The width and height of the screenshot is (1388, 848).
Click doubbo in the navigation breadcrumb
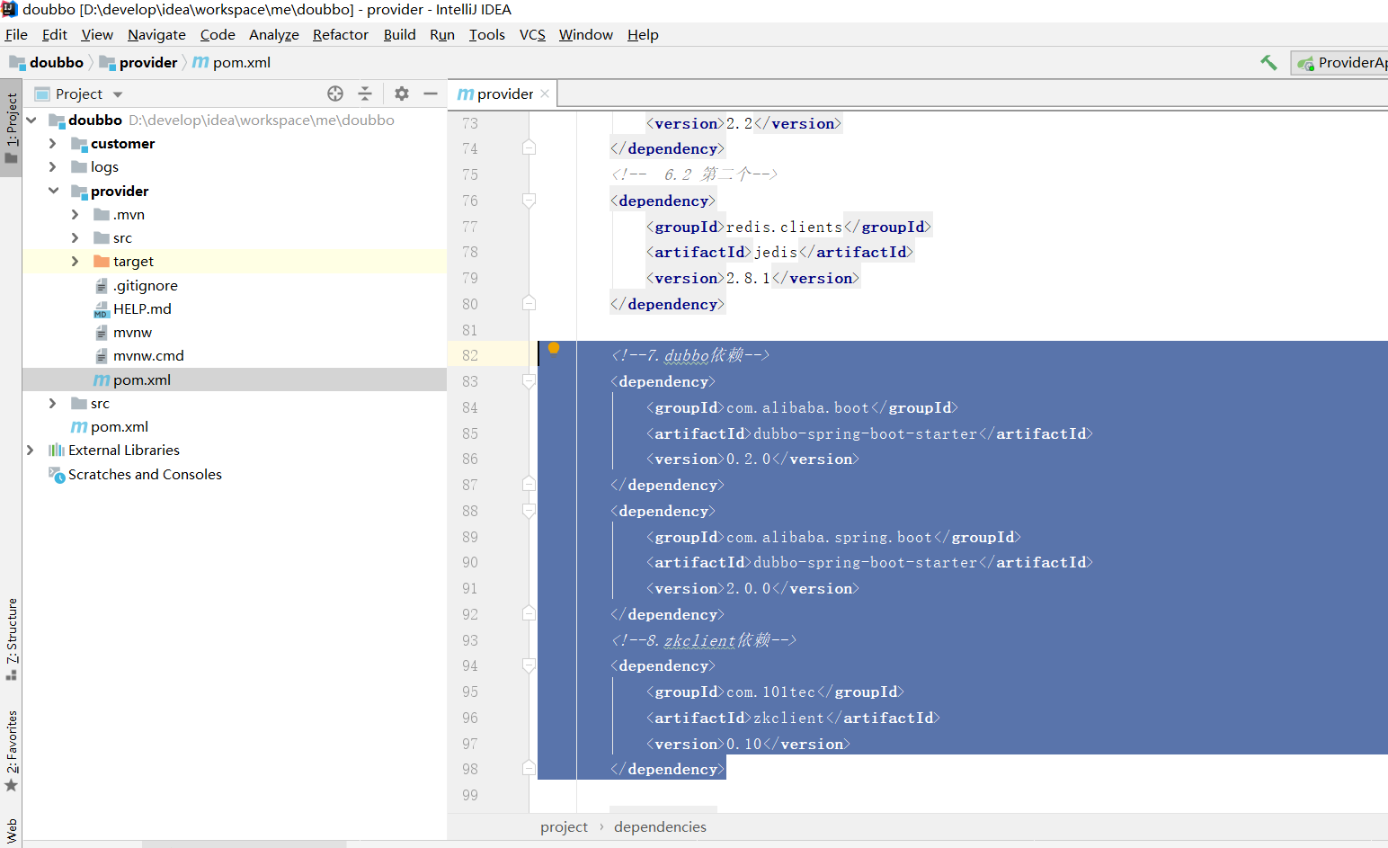(47, 62)
